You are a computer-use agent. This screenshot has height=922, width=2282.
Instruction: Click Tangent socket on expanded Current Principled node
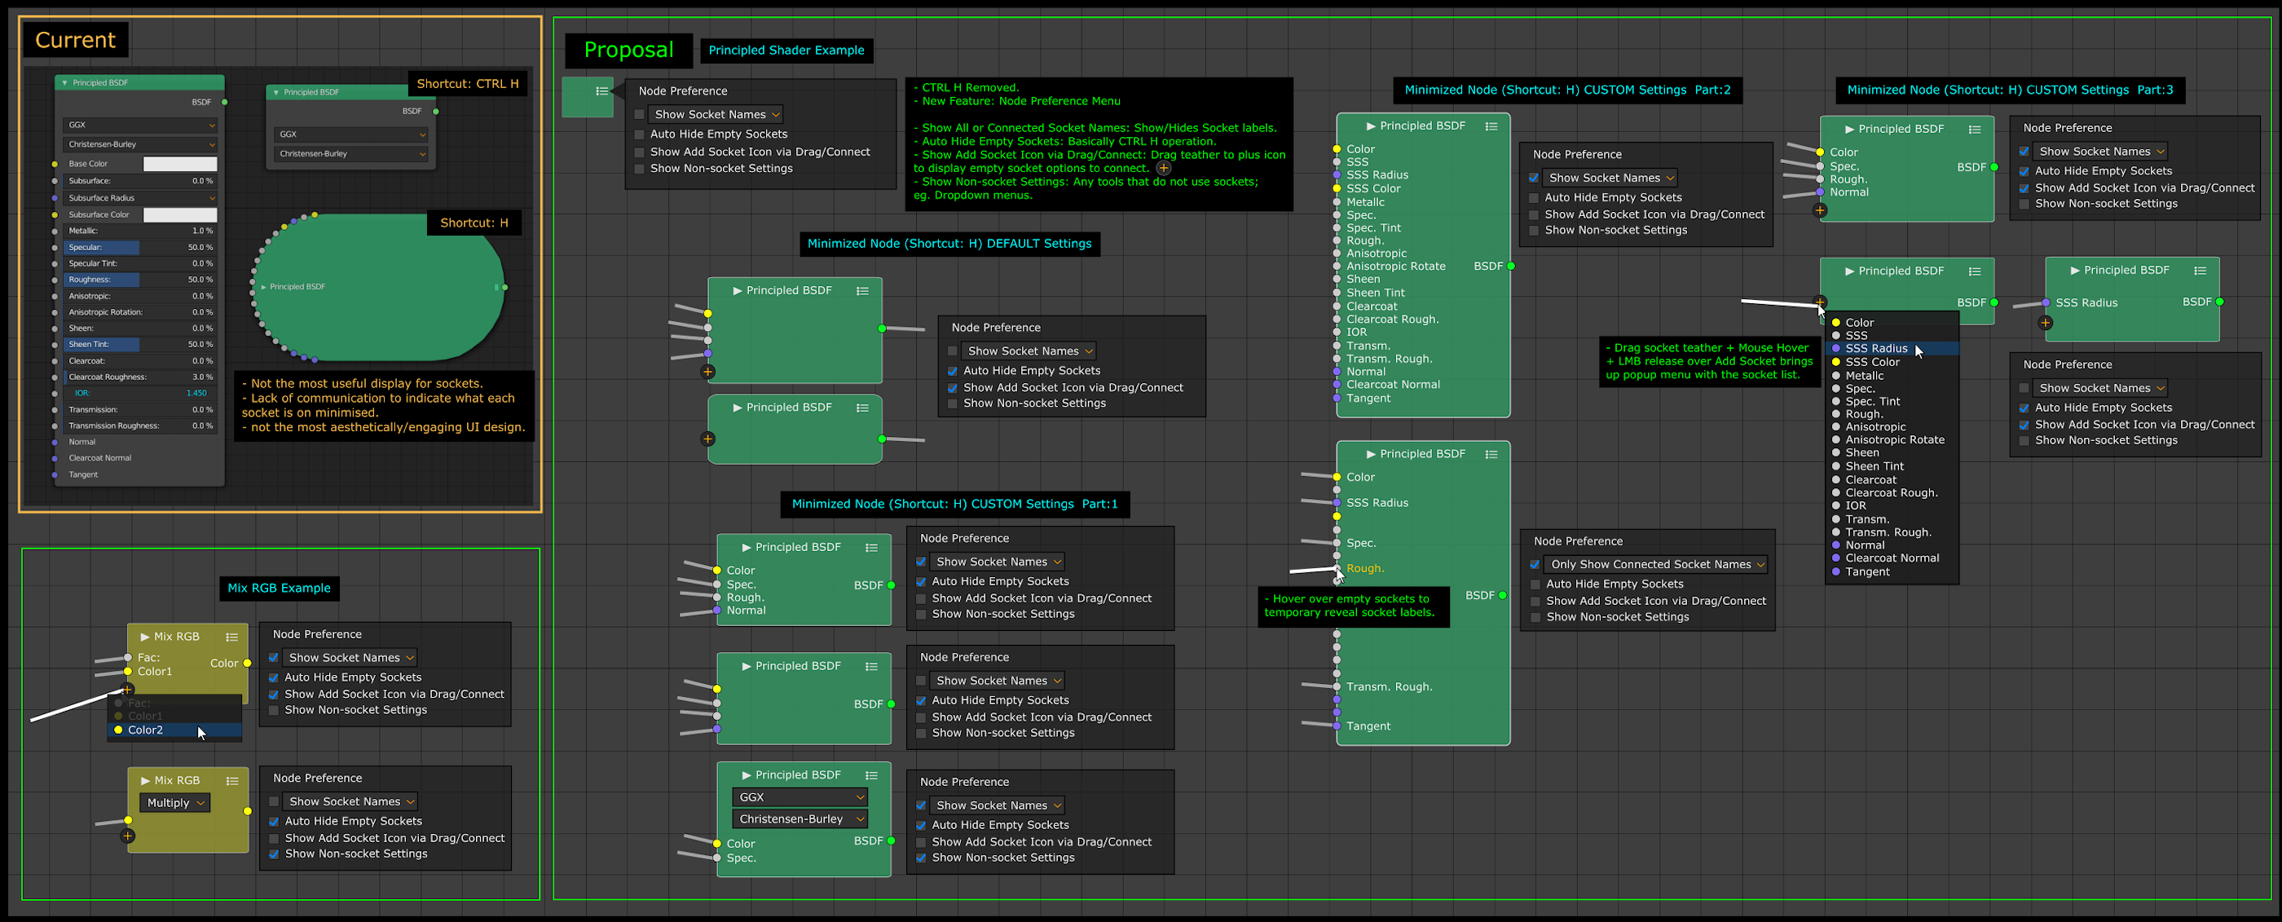coord(55,474)
